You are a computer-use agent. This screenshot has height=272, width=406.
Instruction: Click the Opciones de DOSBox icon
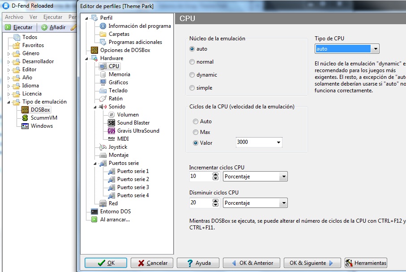point(94,50)
